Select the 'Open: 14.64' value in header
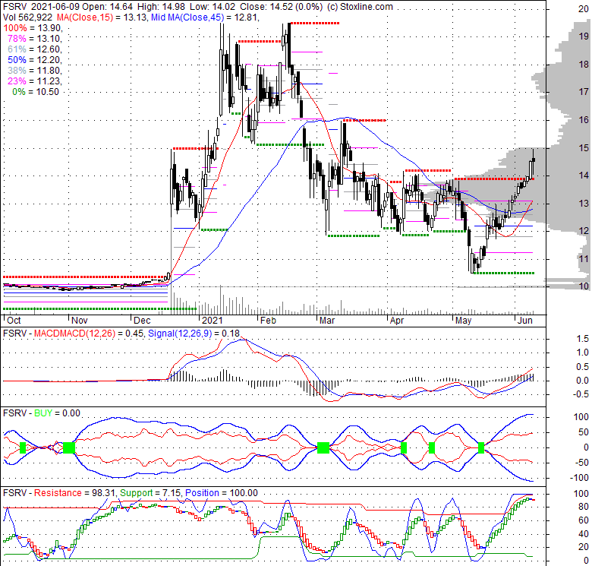 click(x=109, y=6)
